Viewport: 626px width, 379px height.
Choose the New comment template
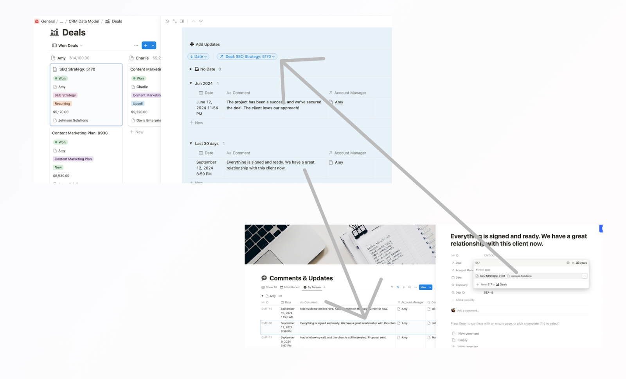coord(466,334)
